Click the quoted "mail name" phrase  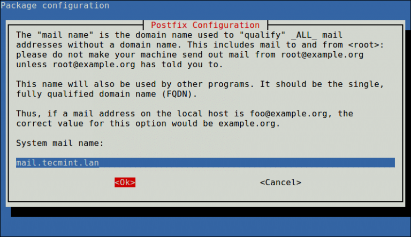pos(65,35)
